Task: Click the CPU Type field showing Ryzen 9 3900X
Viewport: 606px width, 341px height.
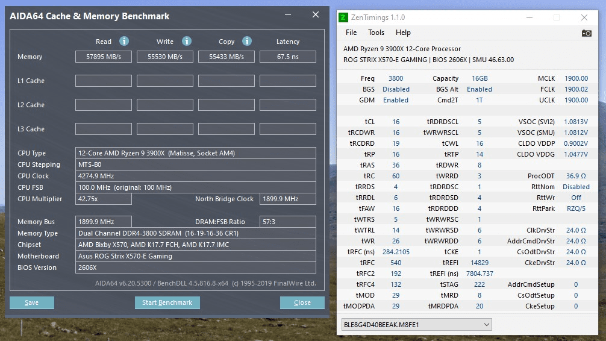Action: (x=196, y=153)
